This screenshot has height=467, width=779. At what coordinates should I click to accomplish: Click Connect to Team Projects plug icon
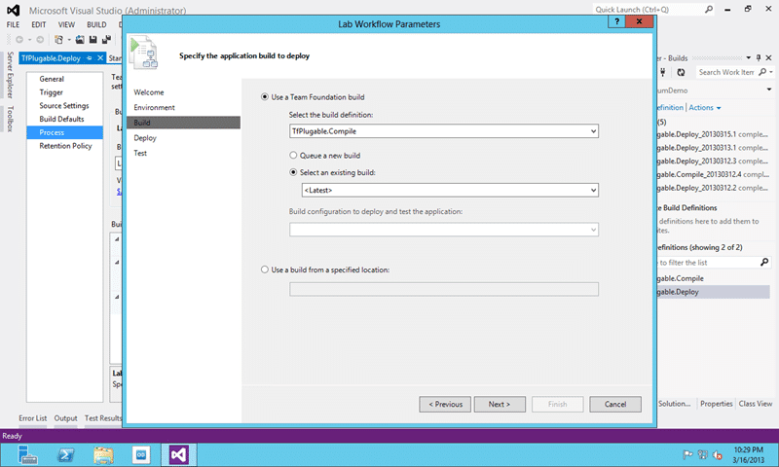click(x=663, y=72)
